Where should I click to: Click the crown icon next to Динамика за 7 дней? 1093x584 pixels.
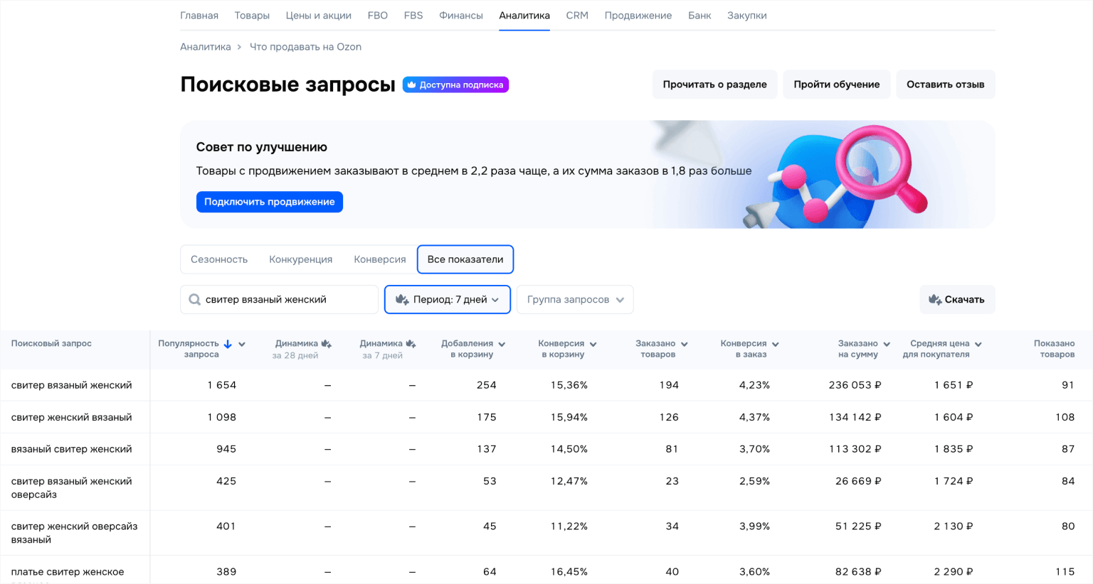tap(411, 344)
